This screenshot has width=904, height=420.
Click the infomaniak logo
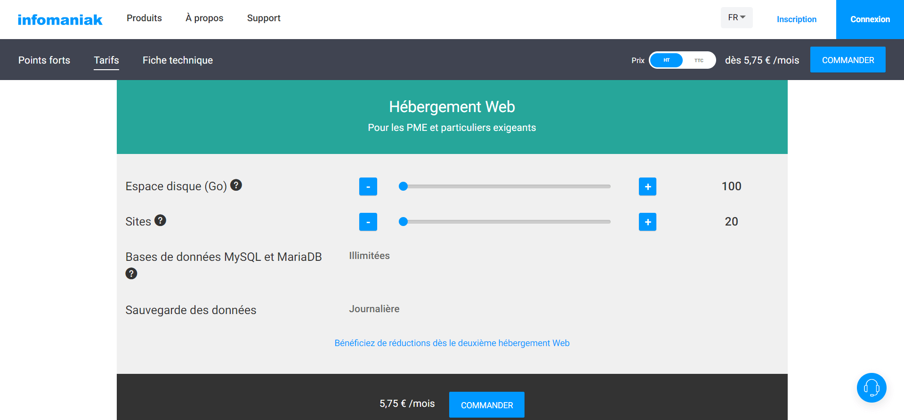[x=60, y=20]
